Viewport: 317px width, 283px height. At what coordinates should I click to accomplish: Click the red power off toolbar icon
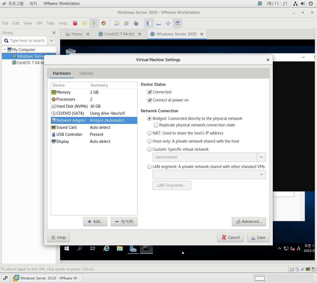(x=75, y=23)
